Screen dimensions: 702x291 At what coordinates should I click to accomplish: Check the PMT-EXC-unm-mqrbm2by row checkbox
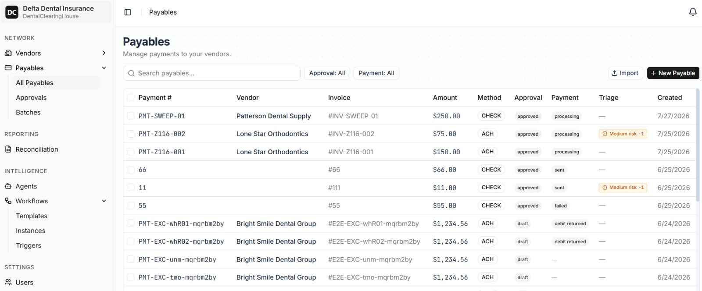(x=130, y=259)
